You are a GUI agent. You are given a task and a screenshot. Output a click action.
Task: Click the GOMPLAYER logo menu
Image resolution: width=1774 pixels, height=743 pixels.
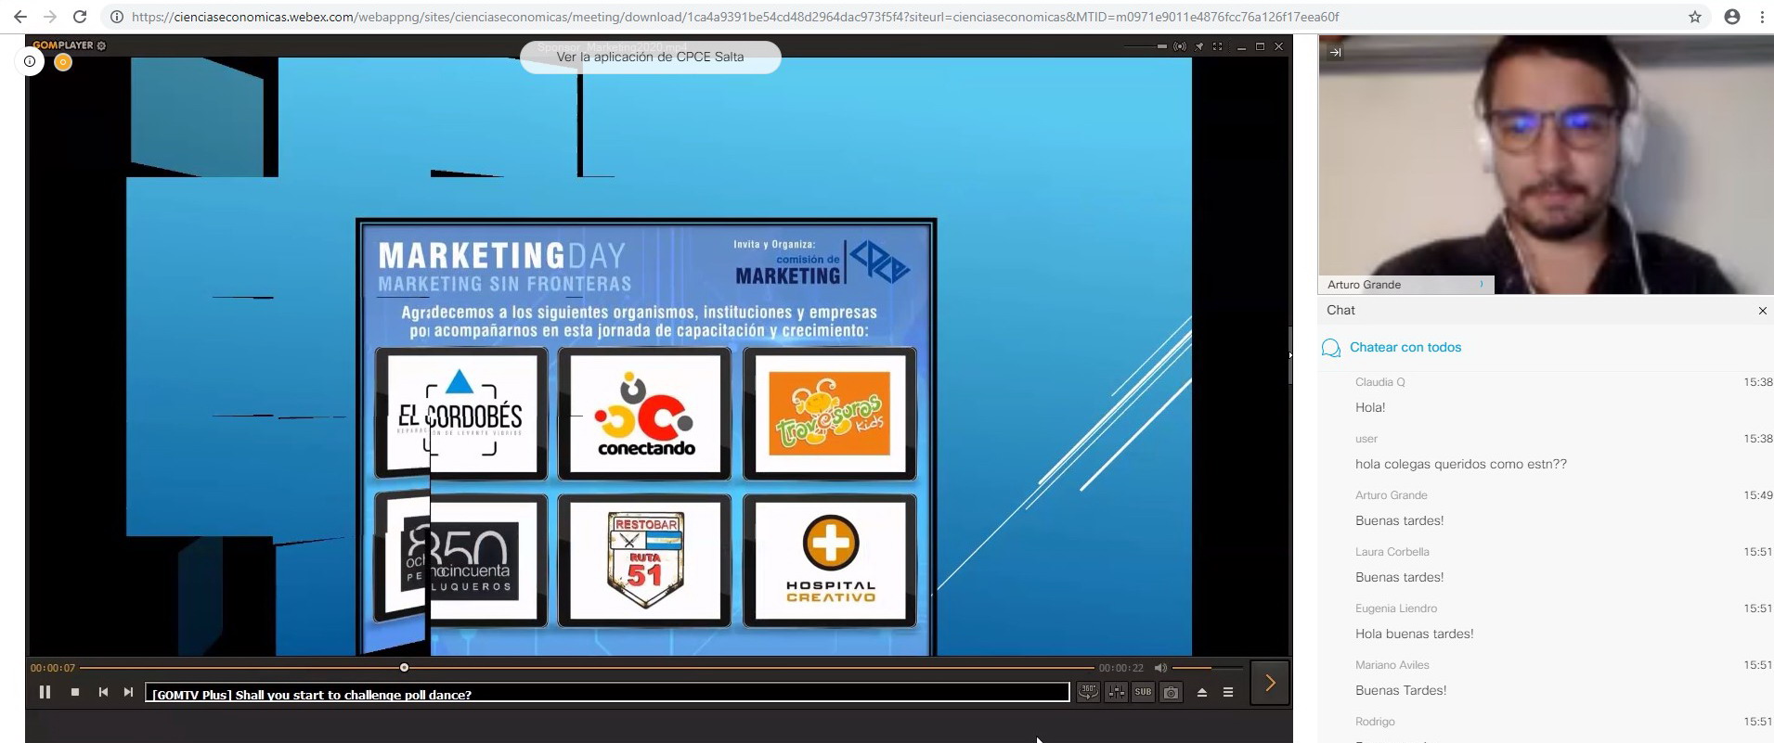(63, 45)
